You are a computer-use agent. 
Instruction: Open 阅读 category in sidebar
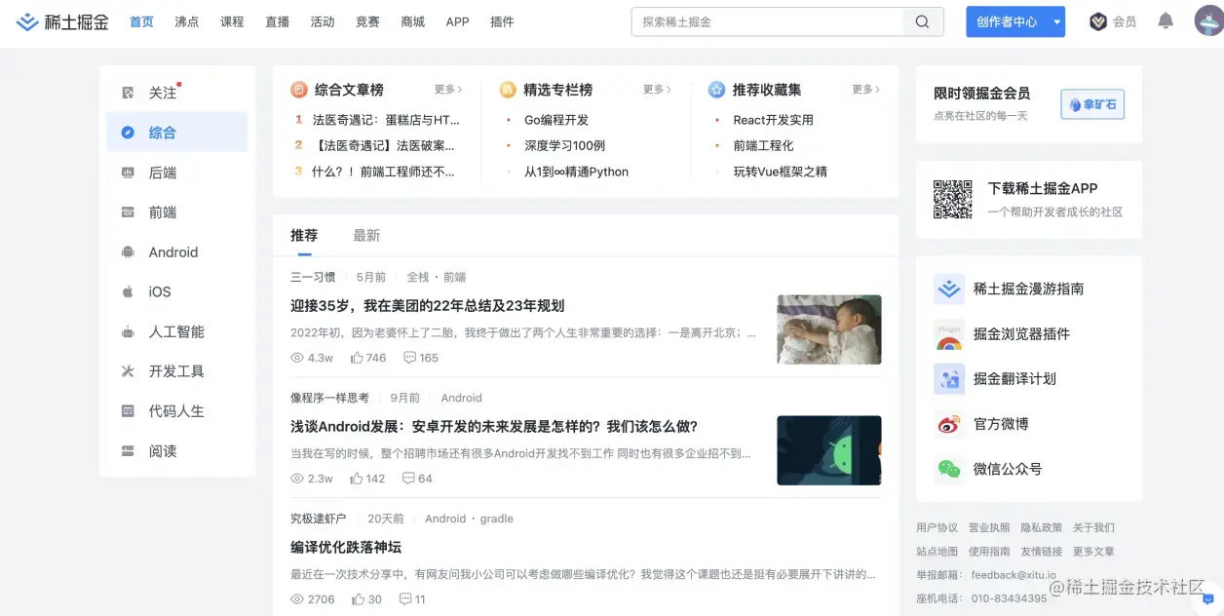177,451
